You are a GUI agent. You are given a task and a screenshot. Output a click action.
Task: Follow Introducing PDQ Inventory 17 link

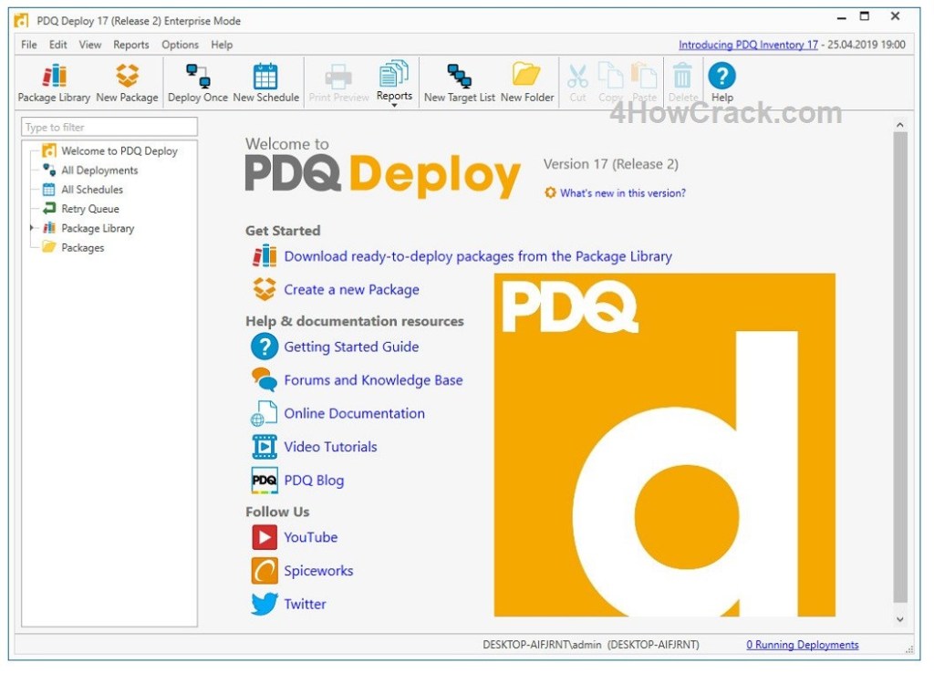click(x=748, y=45)
